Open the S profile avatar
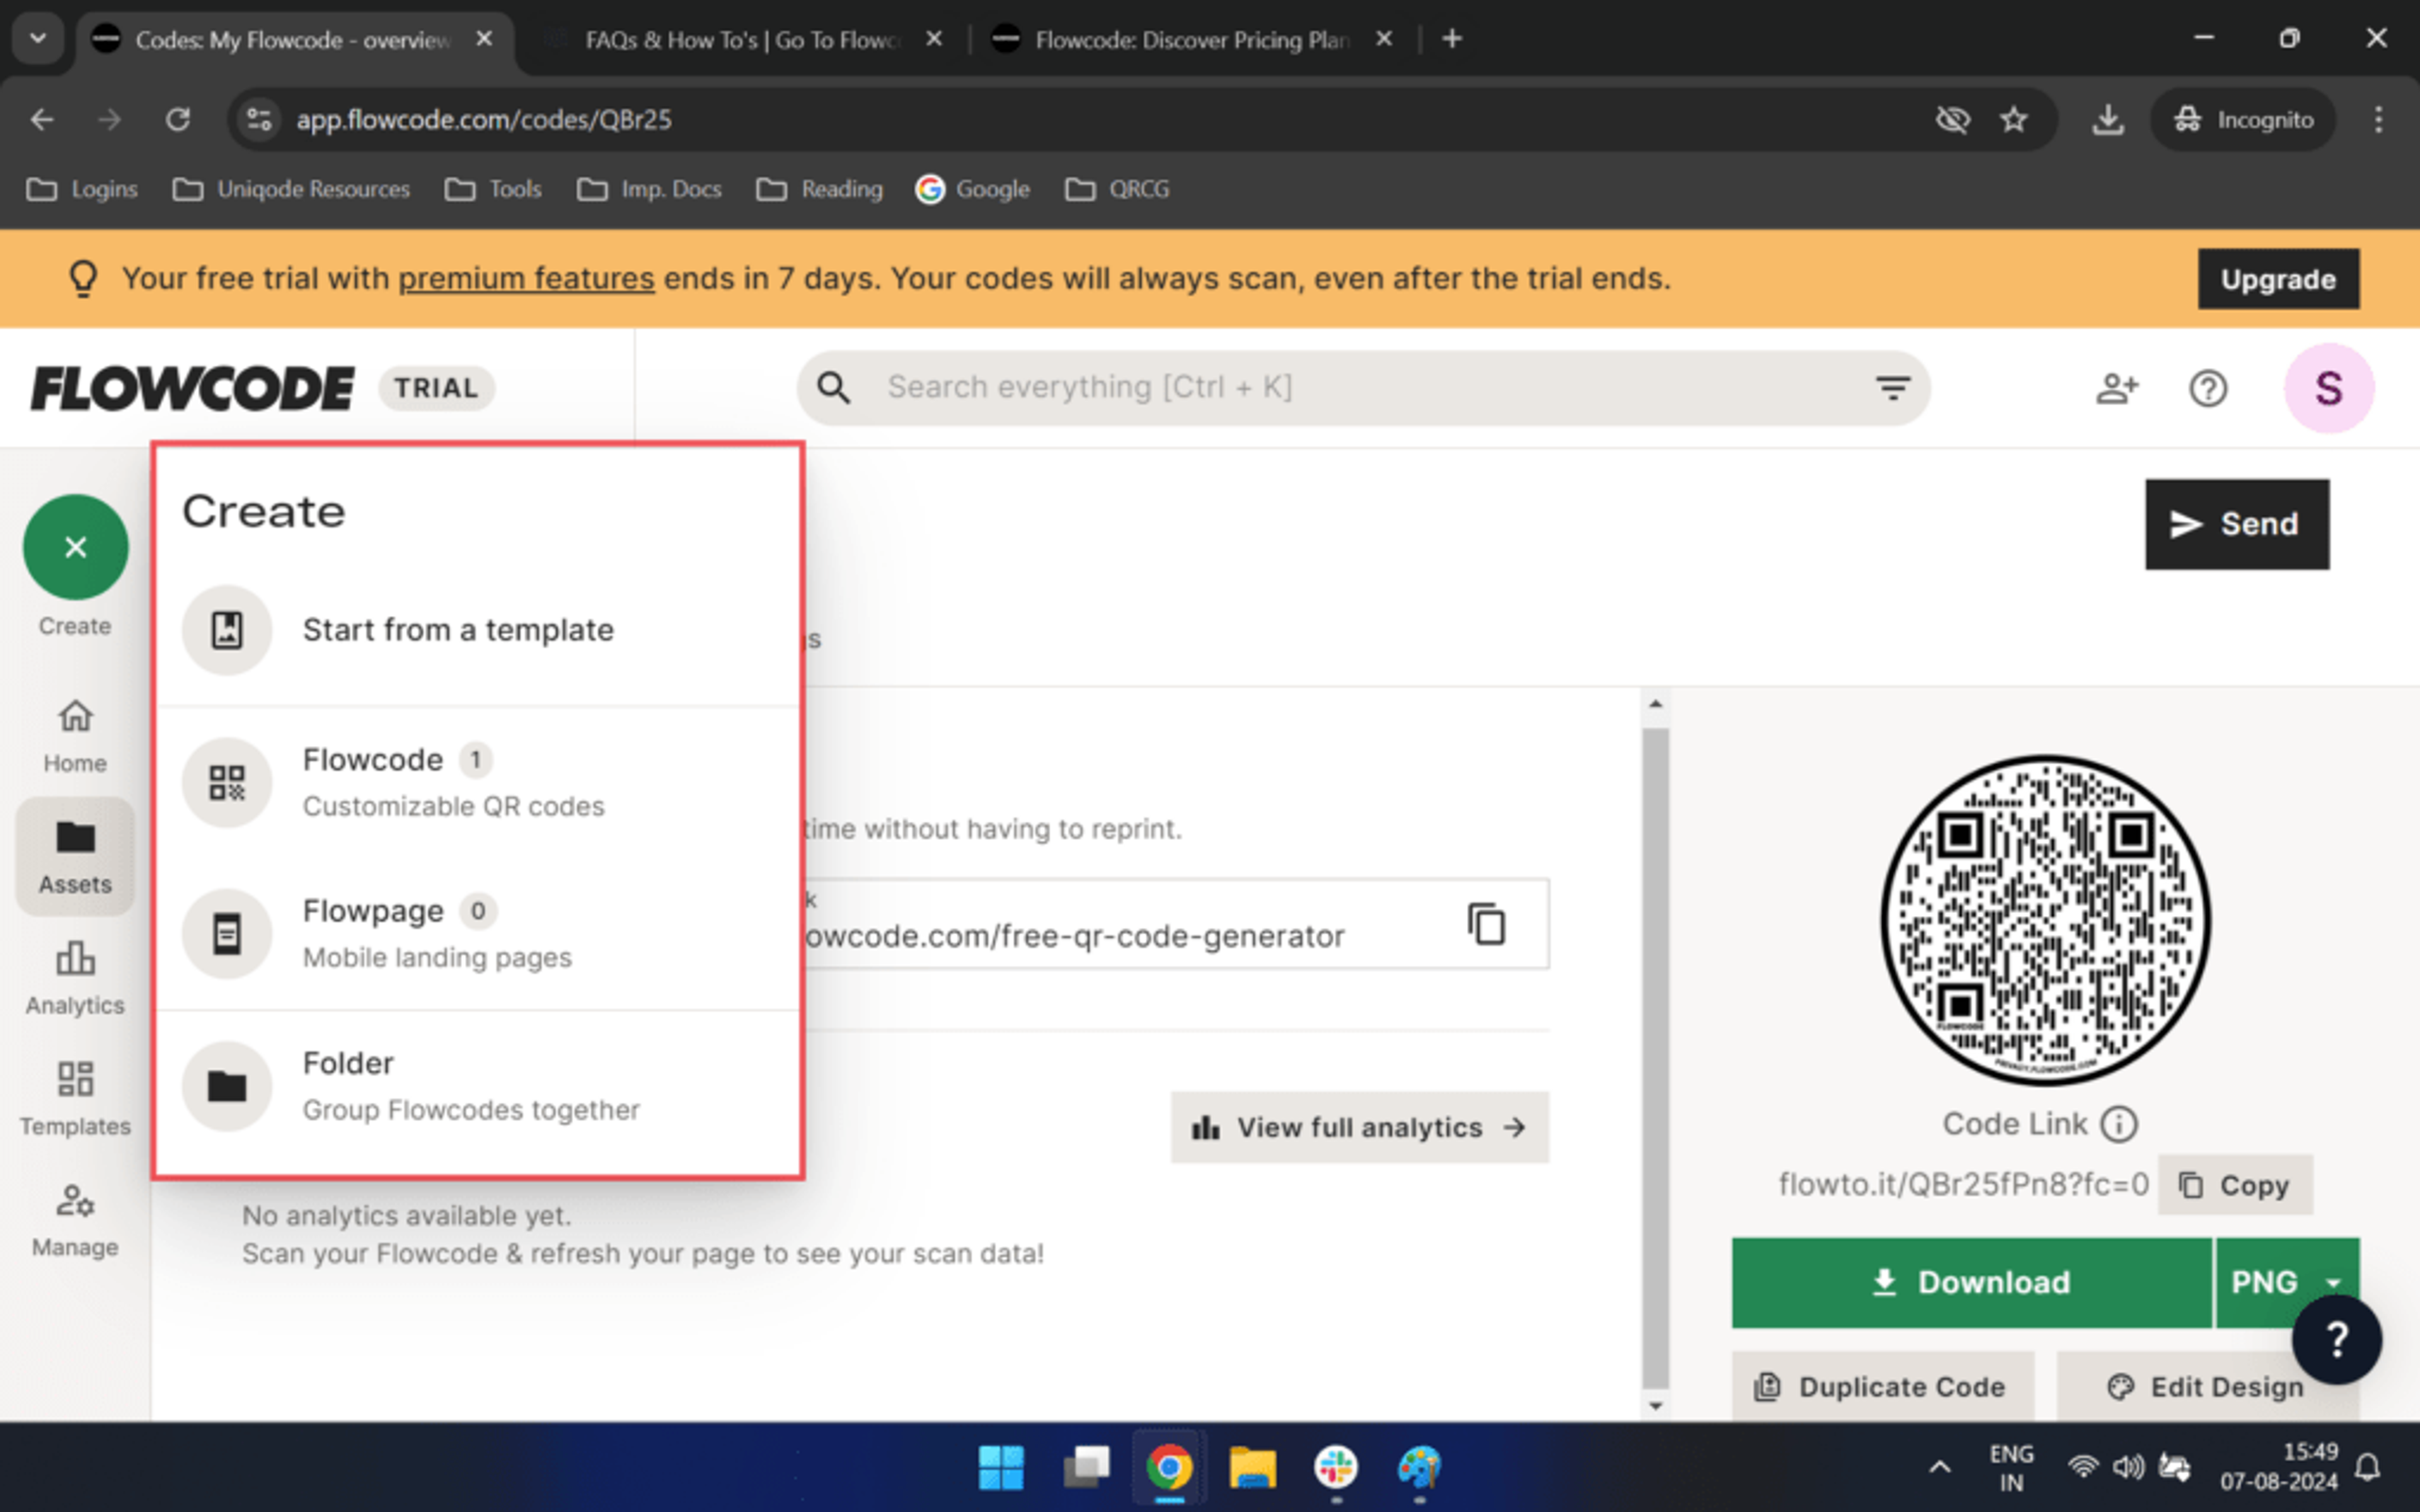 tap(2328, 388)
